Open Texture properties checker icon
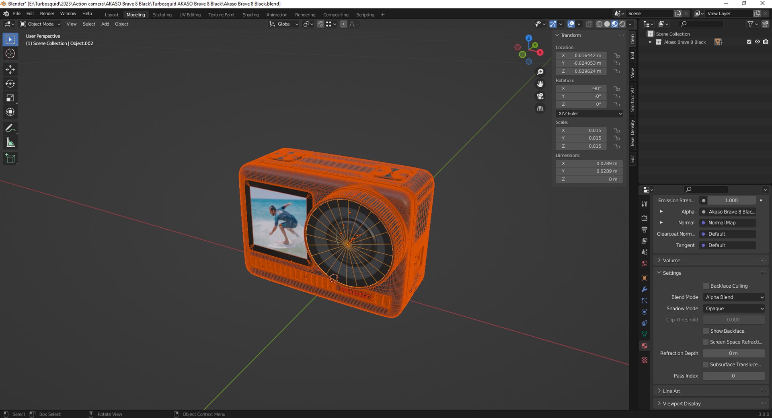772x418 pixels. pos(645,360)
